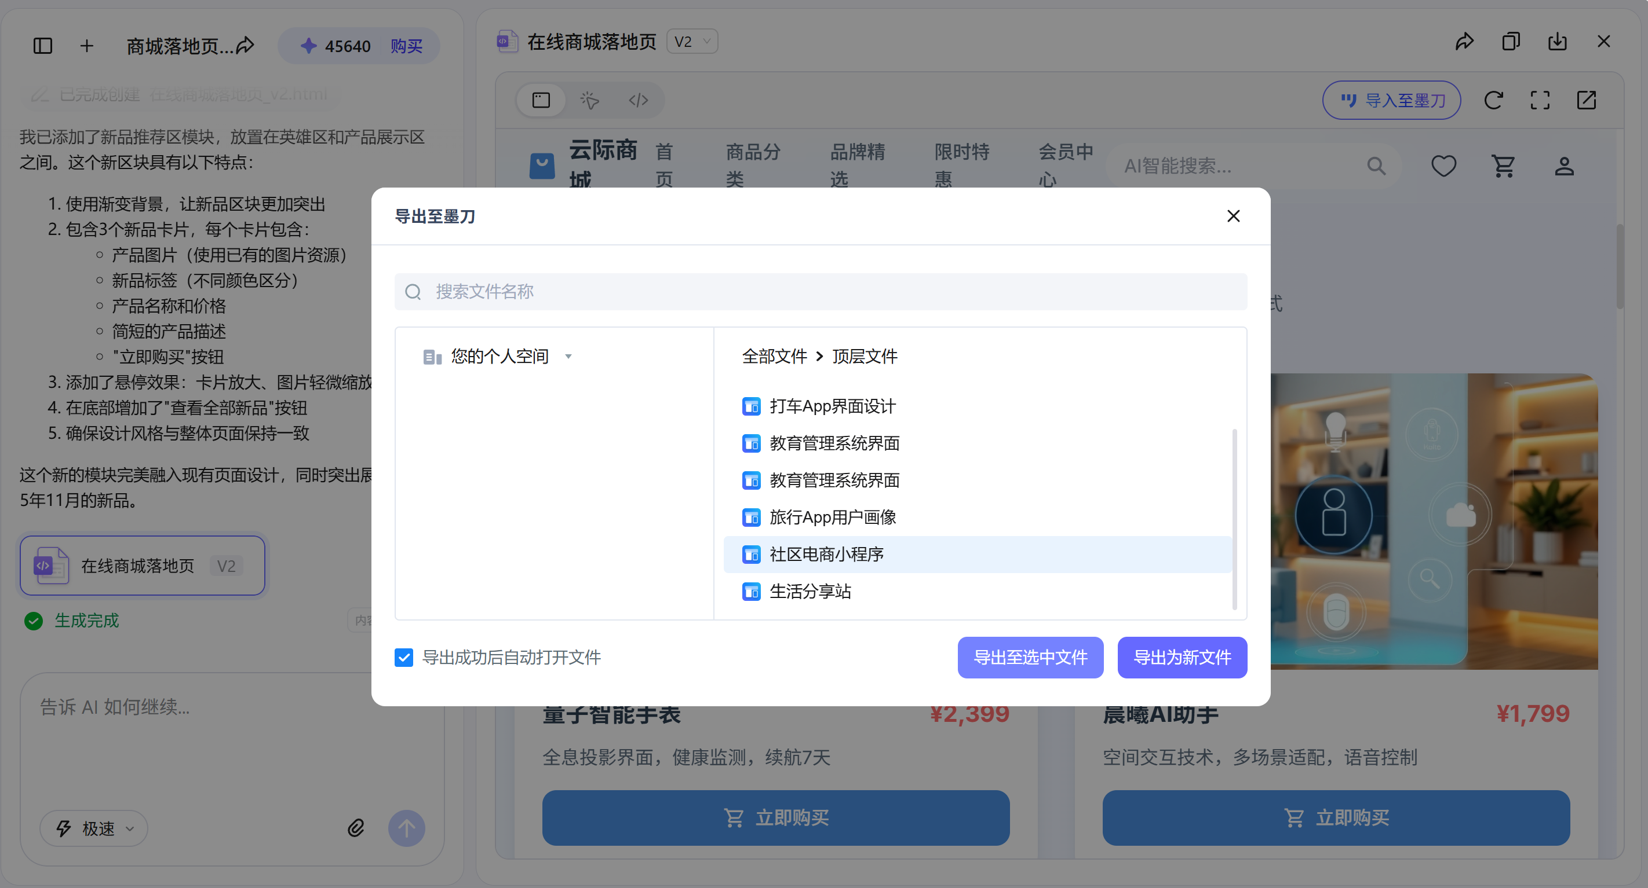Click the send arrow icon in chat box
This screenshot has height=888, width=1648.
(x=407, y=828)
